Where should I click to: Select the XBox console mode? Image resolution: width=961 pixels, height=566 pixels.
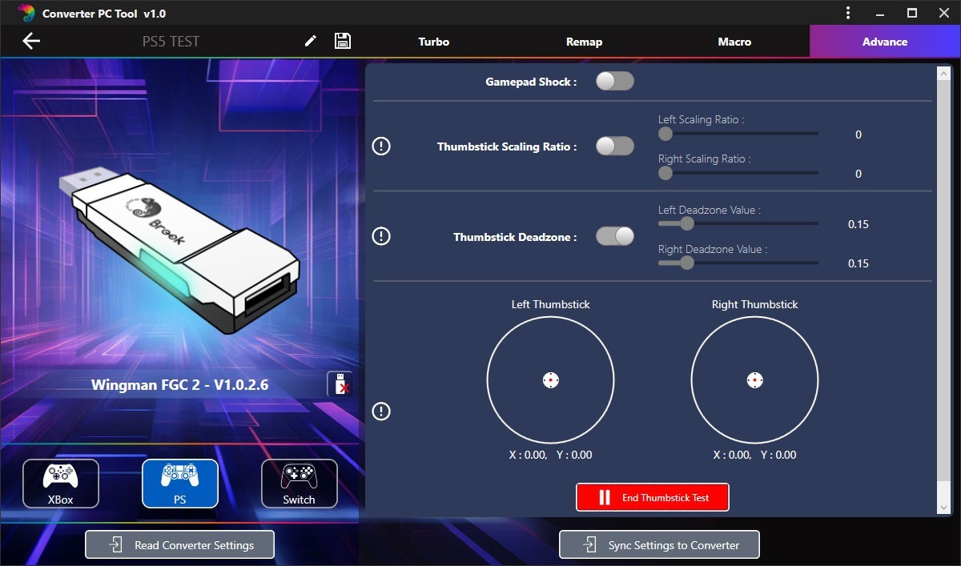[x=61, y=484]
